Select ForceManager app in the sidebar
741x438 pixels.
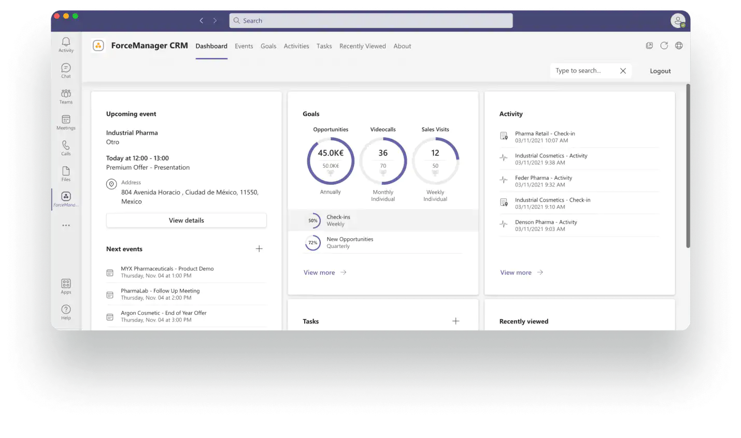[66, 199]
